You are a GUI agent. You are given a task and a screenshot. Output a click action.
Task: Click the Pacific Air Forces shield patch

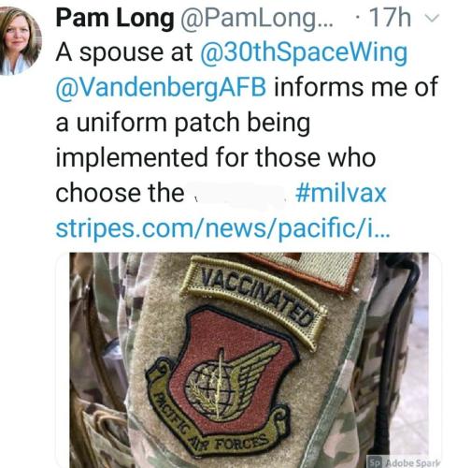coord(222,382)
